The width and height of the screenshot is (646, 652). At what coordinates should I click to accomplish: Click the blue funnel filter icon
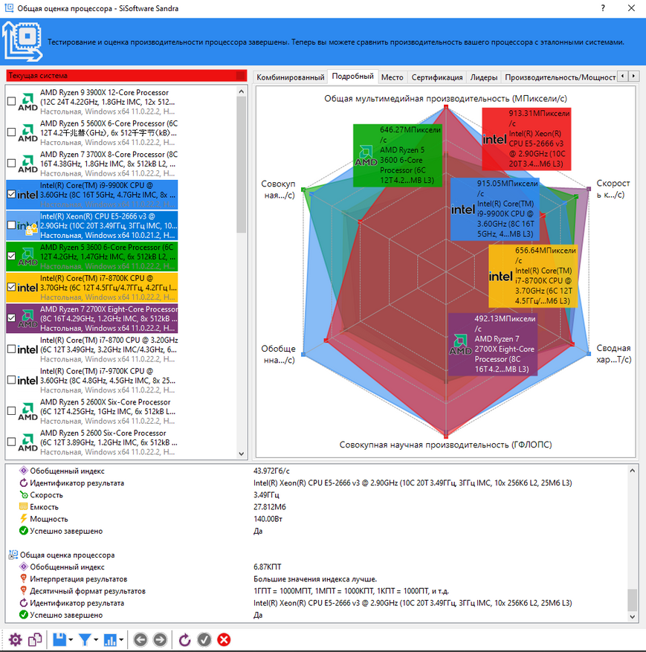pos(85,639)
